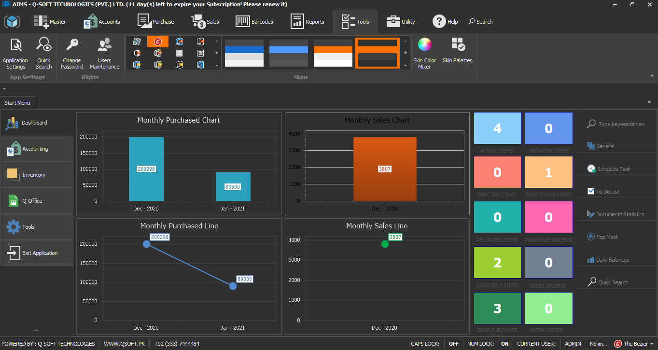Open Users Maintenance
This screenshot has height=350, width=658.
pyautogui.click(x=104, y=54)
